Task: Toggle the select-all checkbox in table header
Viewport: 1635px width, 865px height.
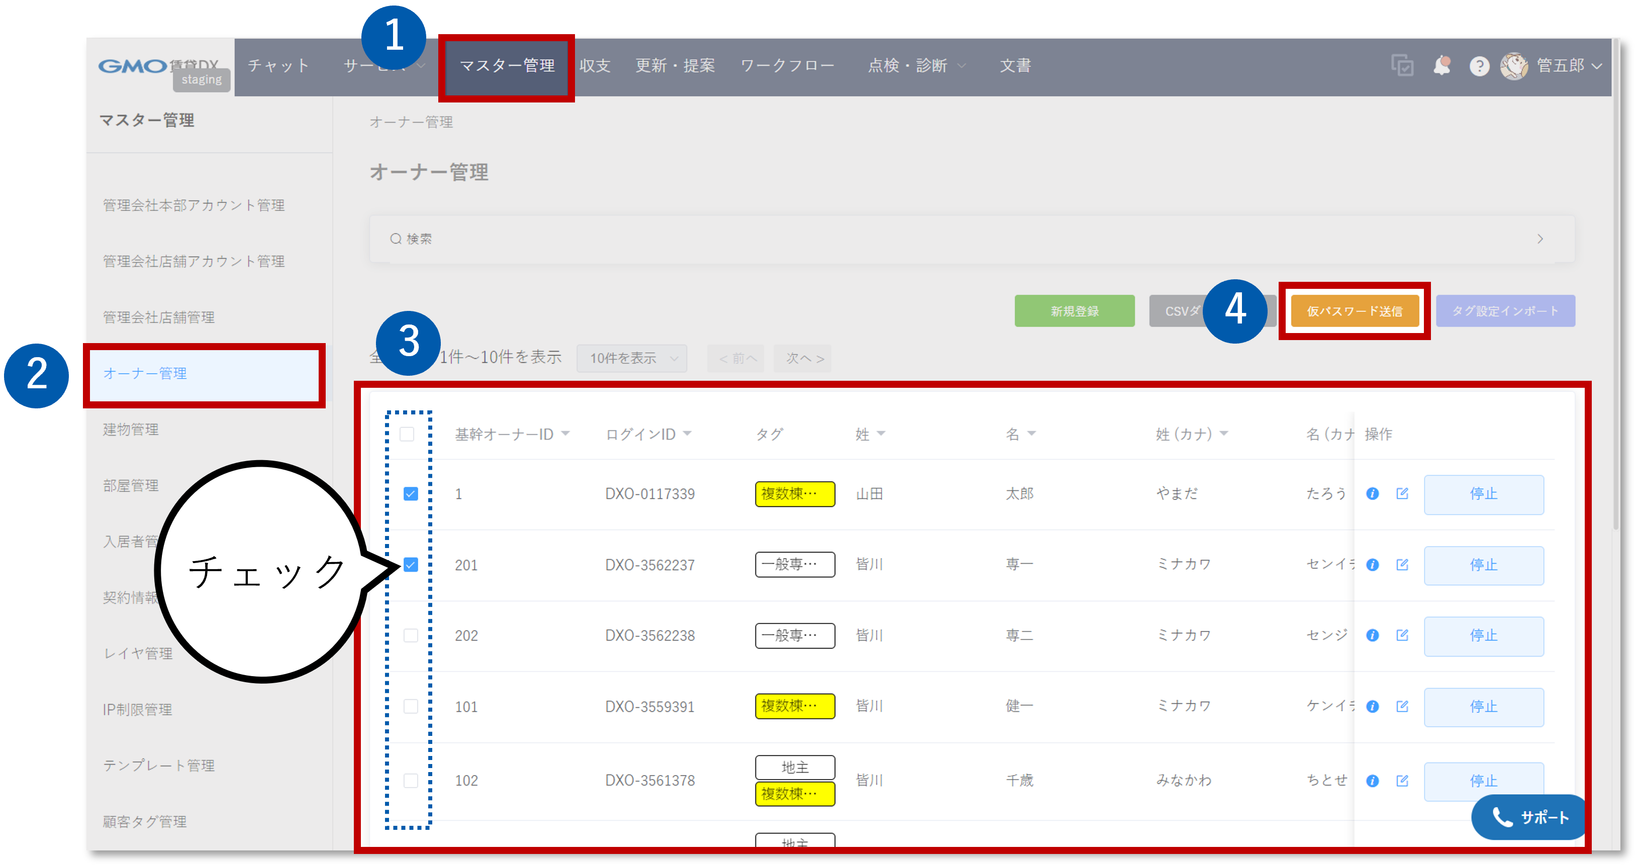Action: tap(407, 434)
